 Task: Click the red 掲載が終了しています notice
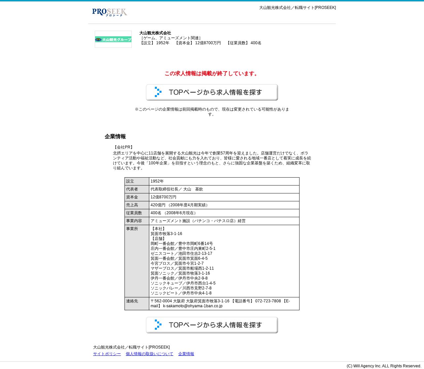pyautogui.click(x=212, y=74)
